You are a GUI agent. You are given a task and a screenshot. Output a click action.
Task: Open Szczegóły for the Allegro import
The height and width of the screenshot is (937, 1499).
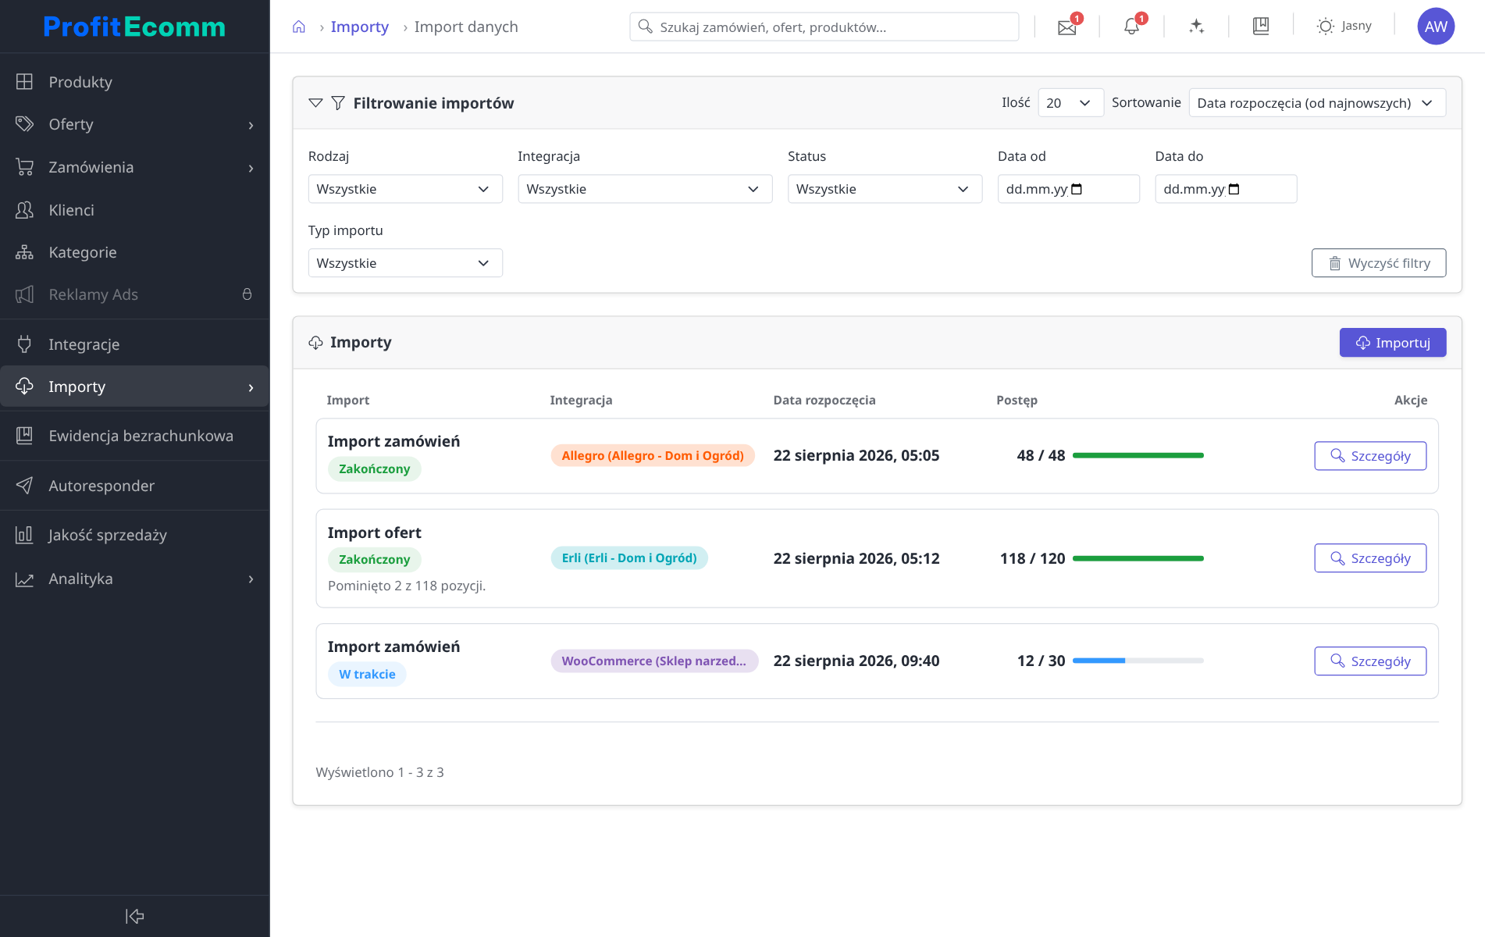[1370, 456]
